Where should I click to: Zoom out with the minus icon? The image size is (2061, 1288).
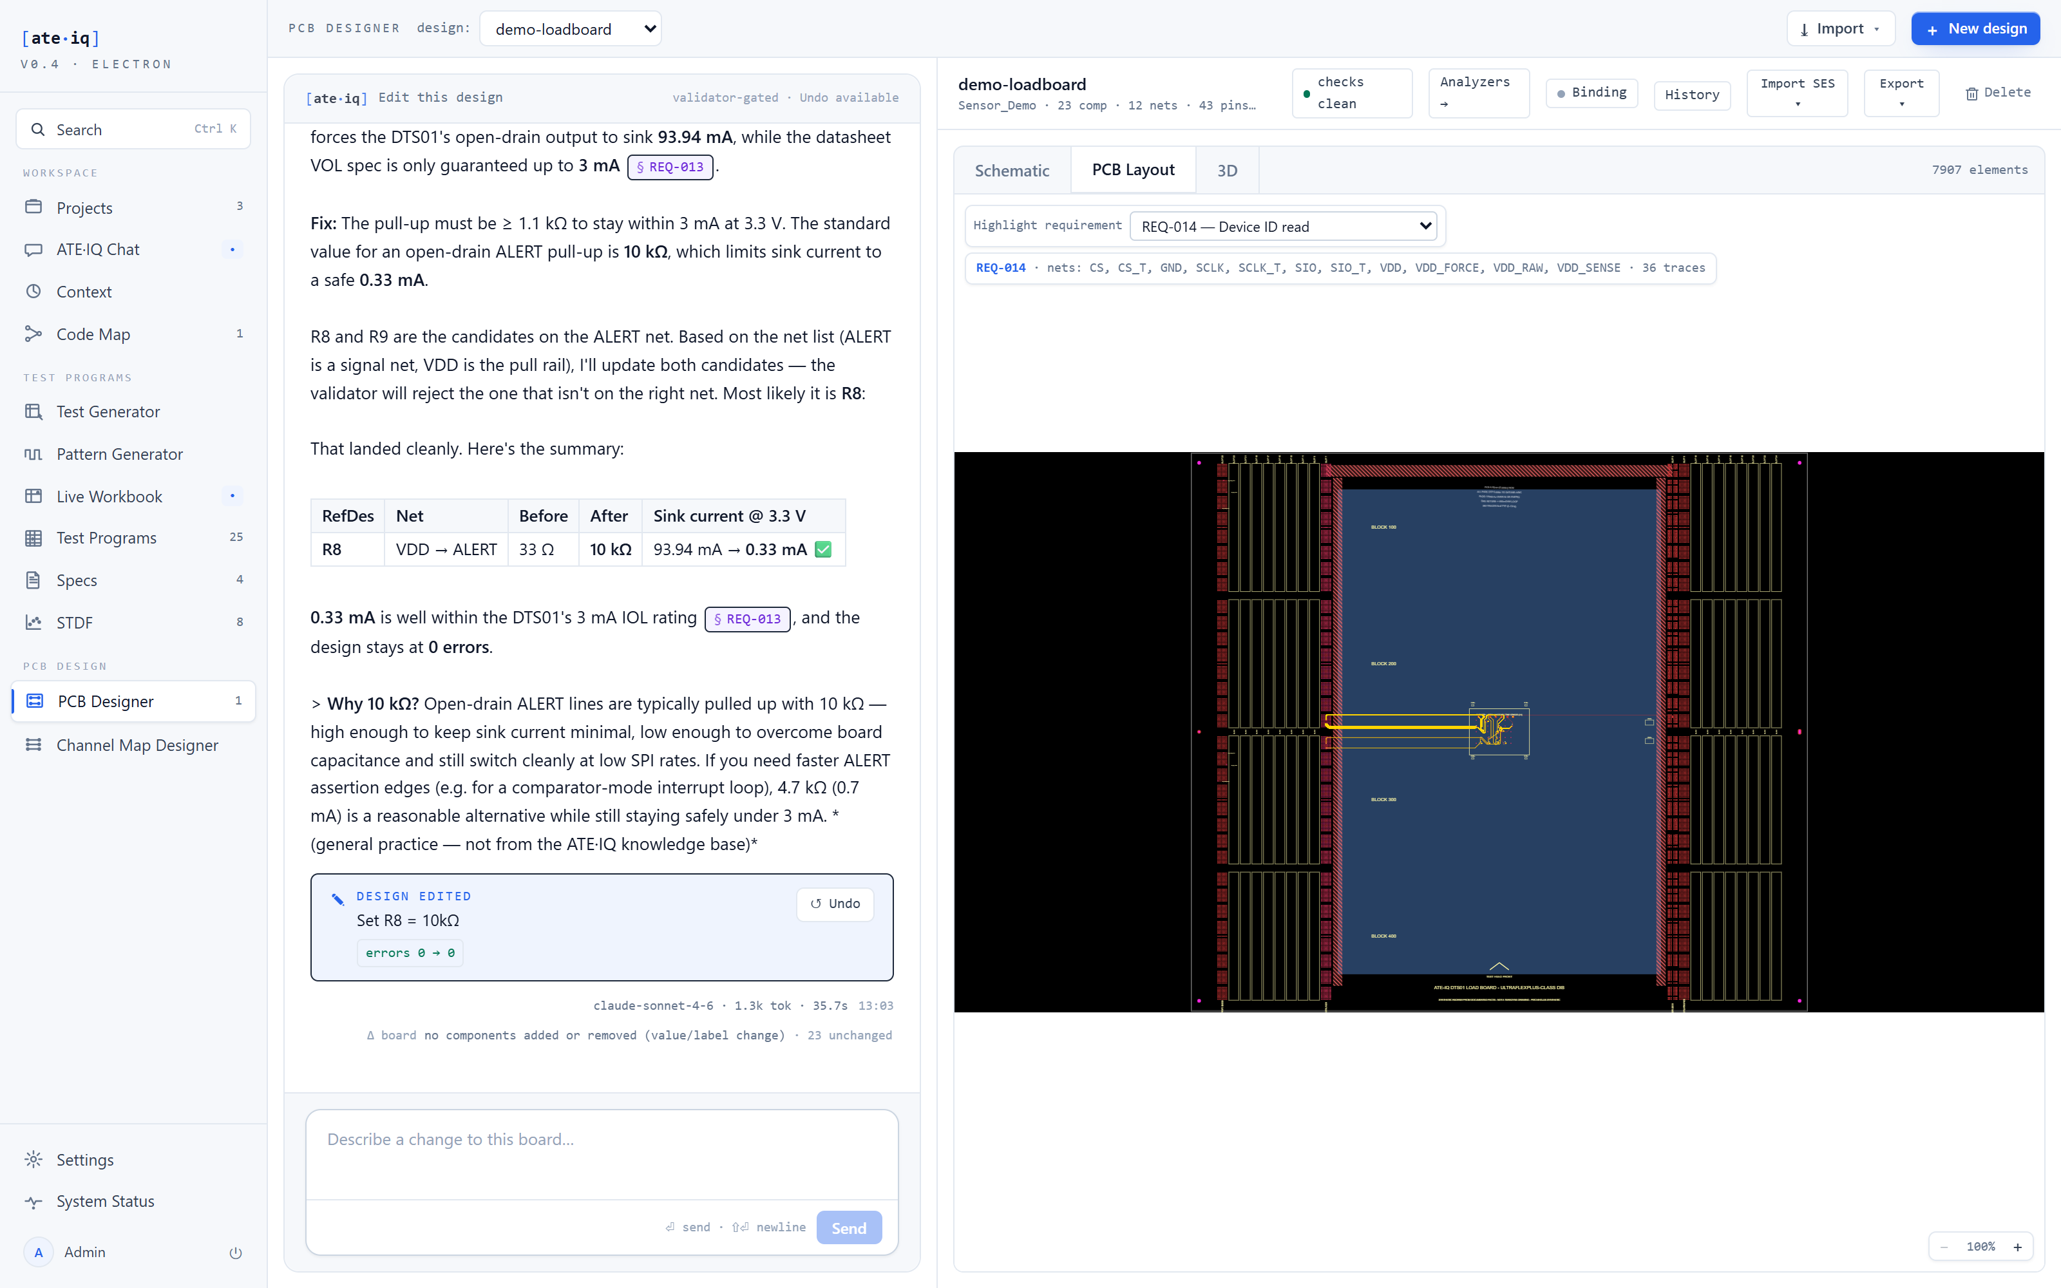tap(1944, 1247)
